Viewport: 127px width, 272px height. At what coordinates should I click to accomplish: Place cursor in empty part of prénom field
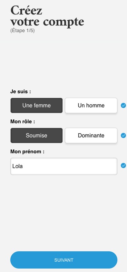tap(72, 166)
